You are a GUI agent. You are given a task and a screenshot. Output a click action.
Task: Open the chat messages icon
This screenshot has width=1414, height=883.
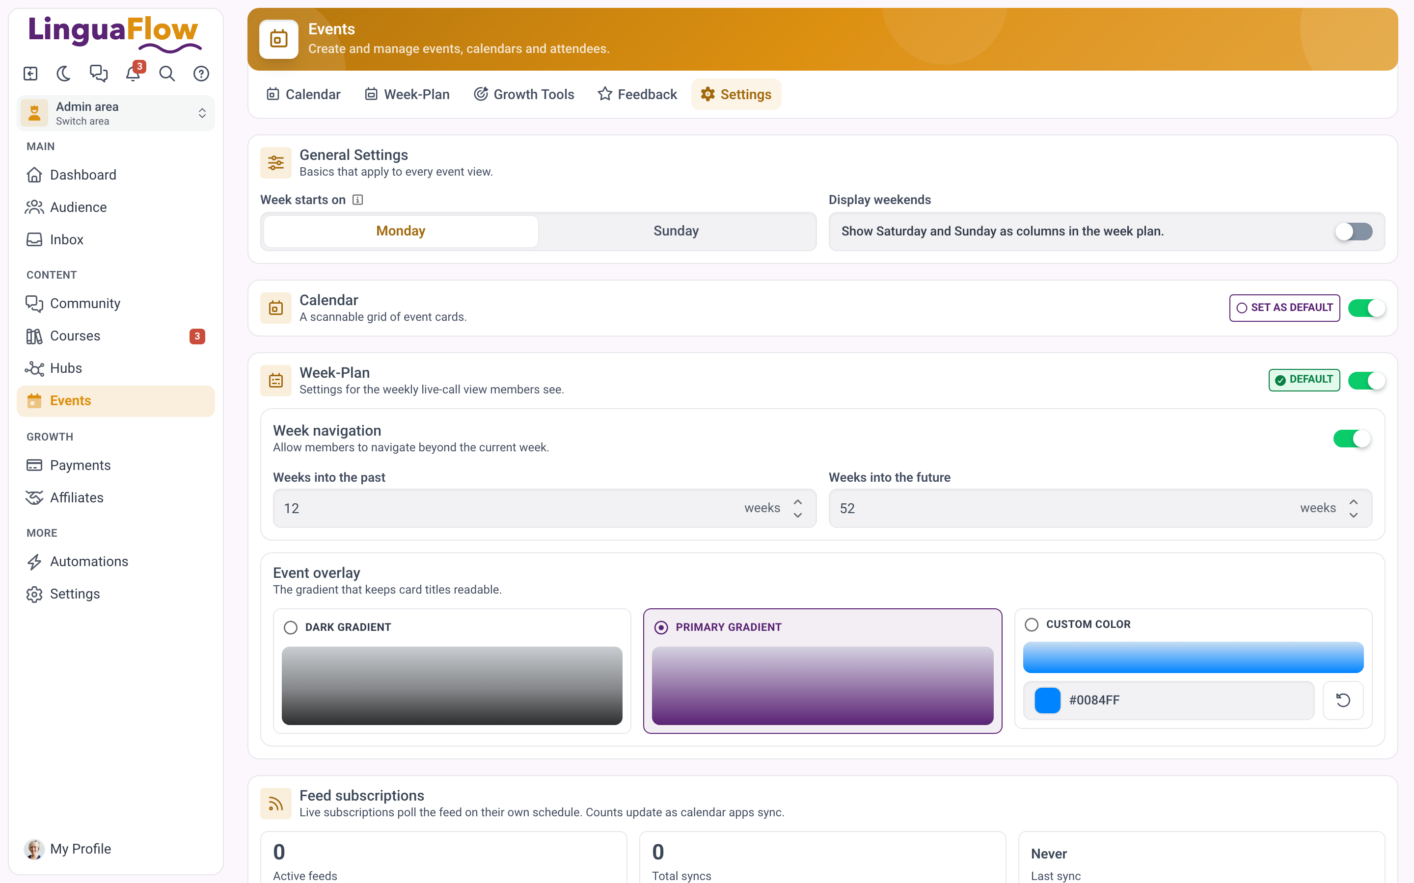pyautogui.click(x=98, y=74)
